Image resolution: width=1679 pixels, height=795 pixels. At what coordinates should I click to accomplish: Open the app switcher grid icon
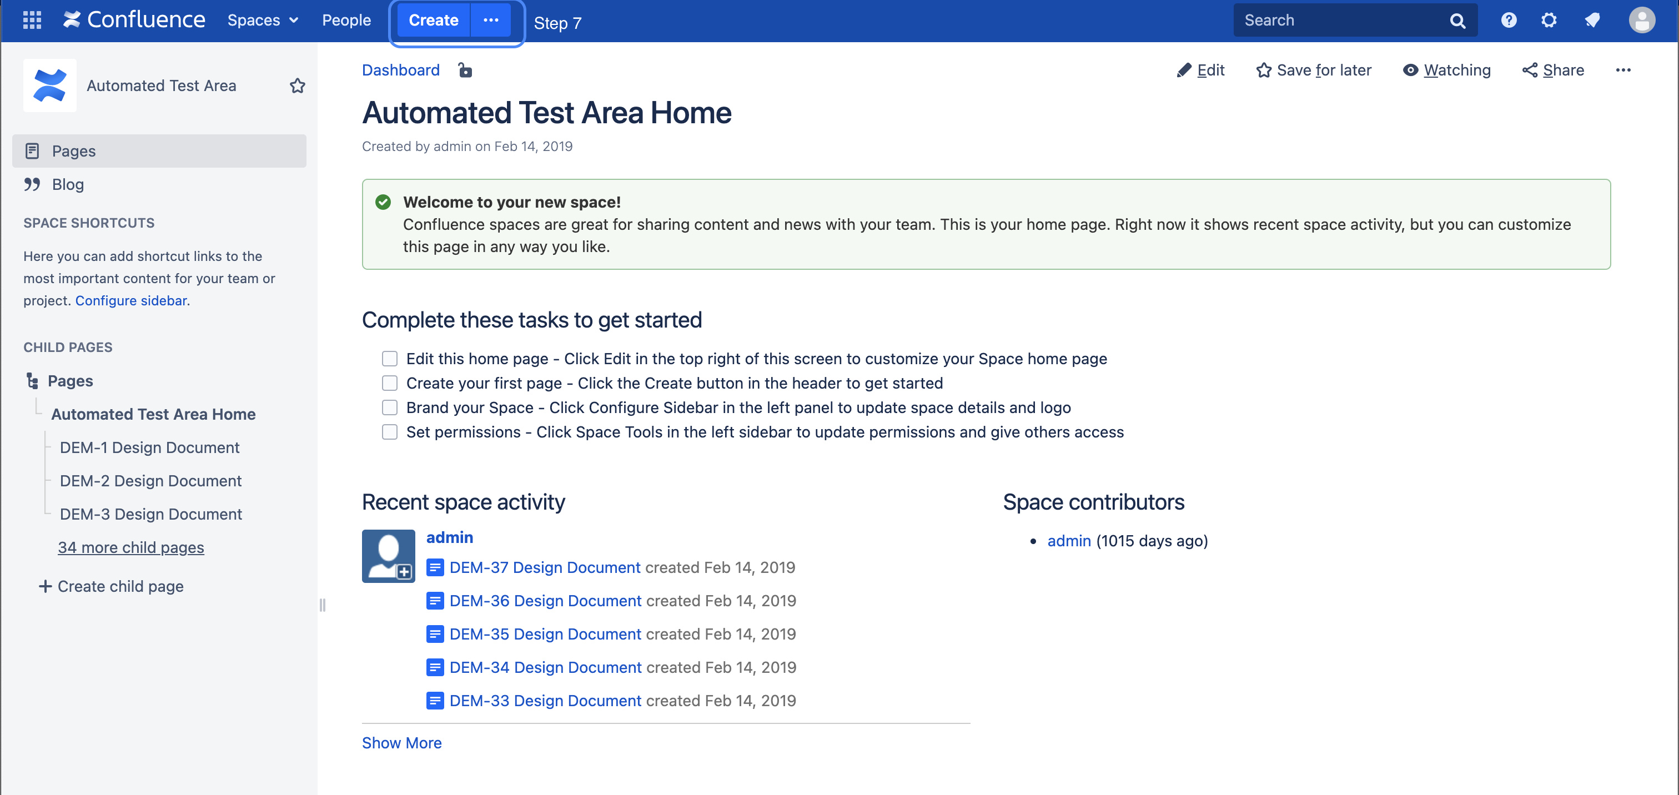tap(32, 20)
